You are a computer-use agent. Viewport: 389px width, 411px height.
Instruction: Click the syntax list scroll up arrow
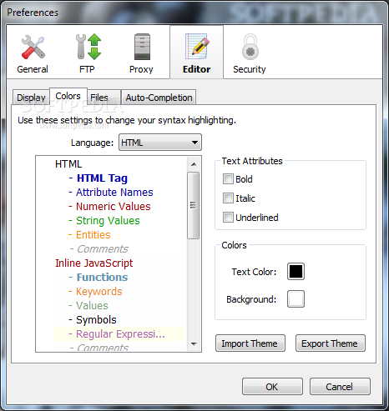[194, 164]
